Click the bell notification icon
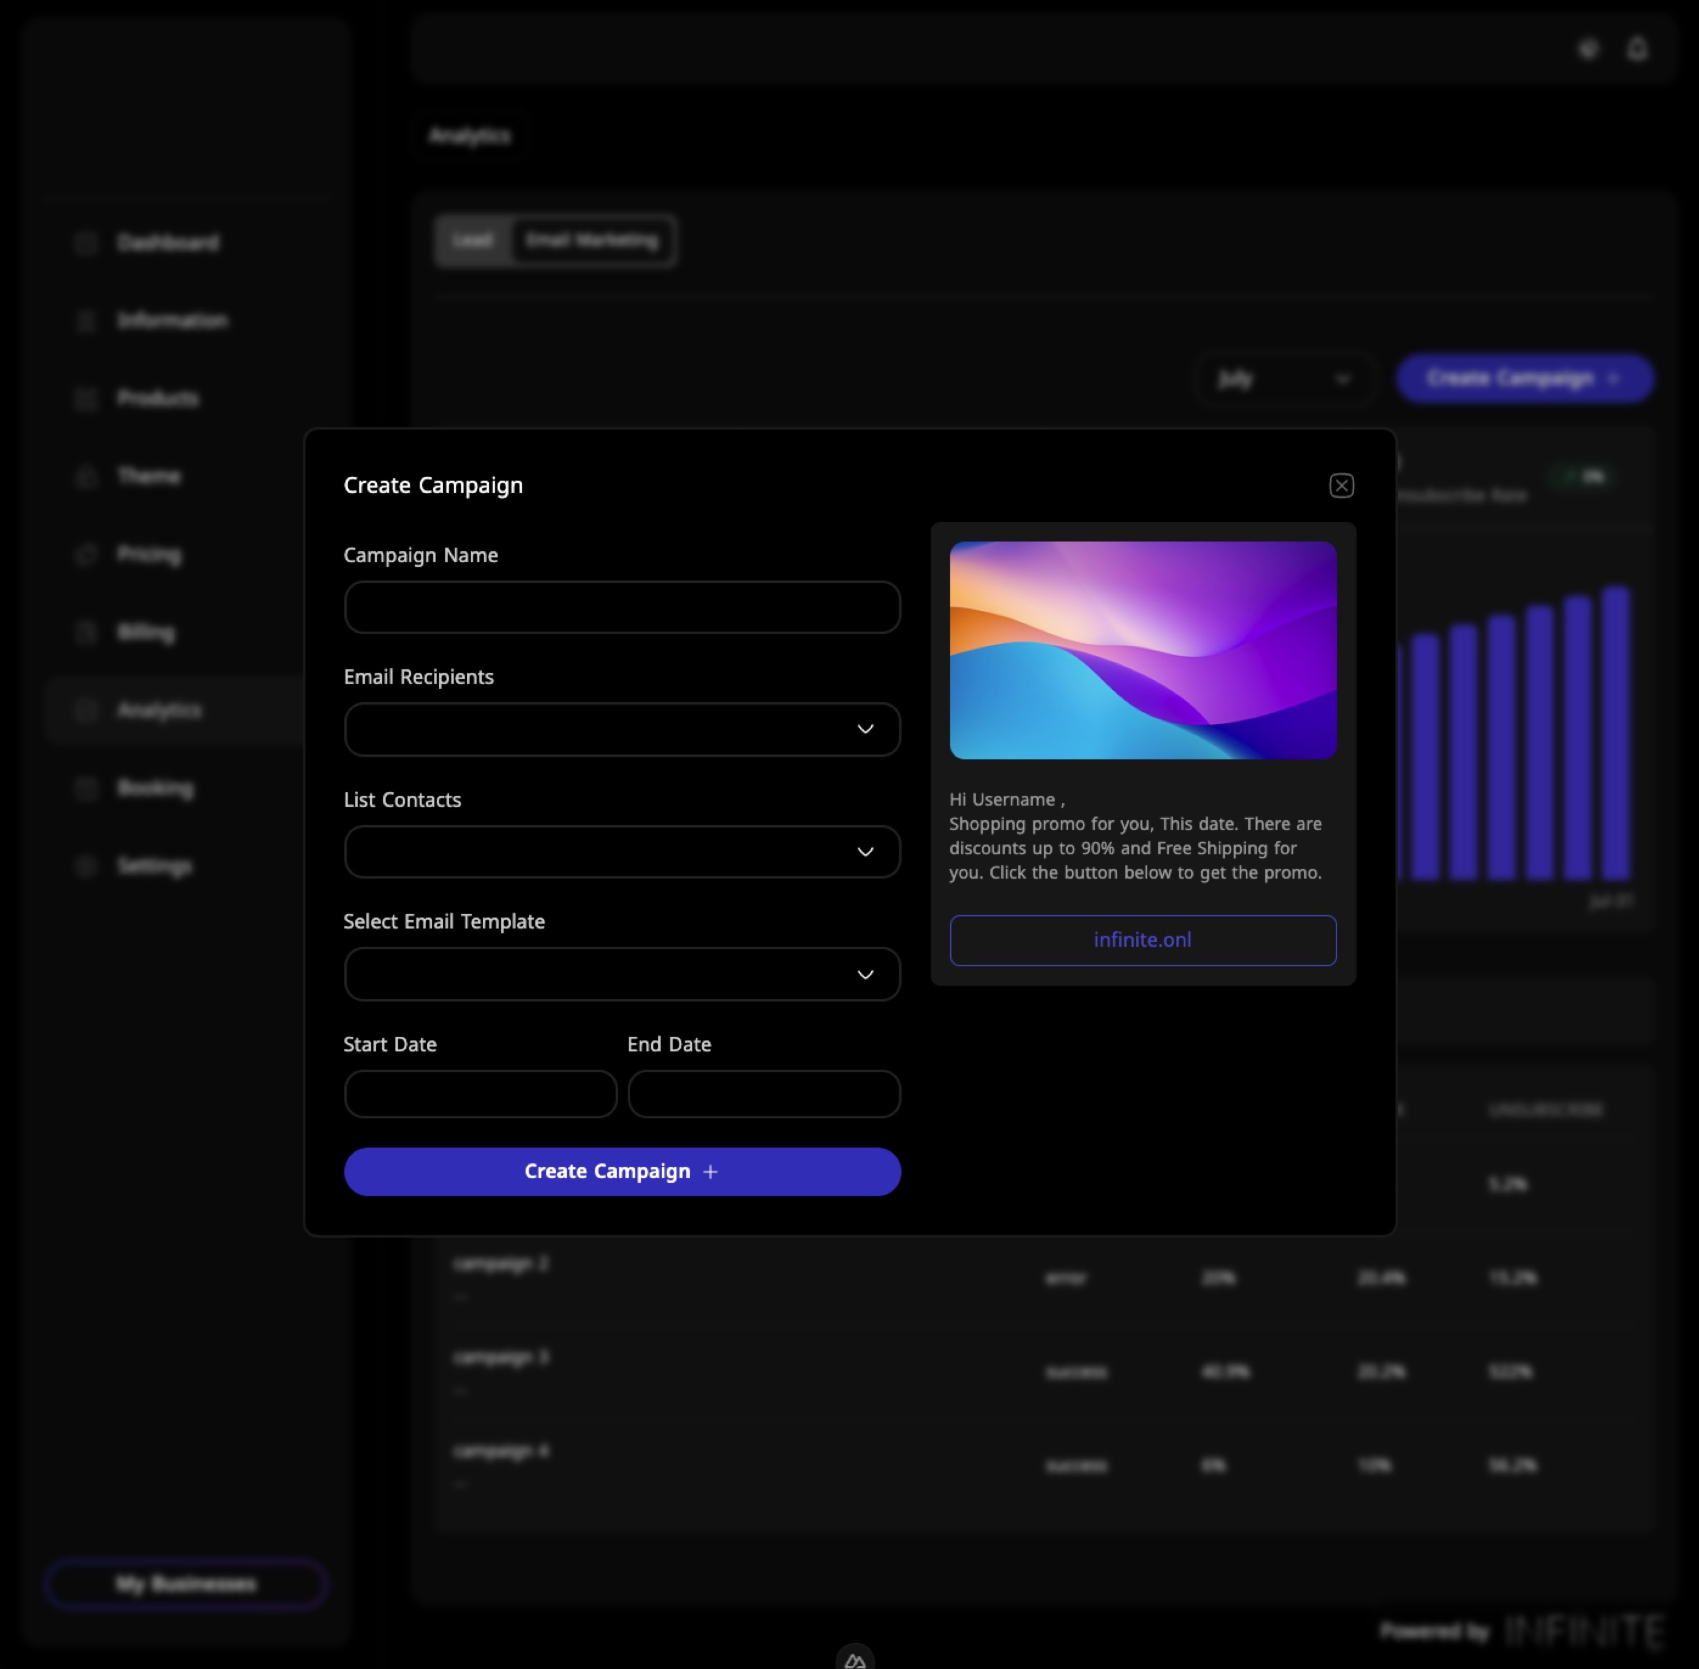Image resolution: width=1699 pixels, height=1669 pixels. [x=1637, y=49]
